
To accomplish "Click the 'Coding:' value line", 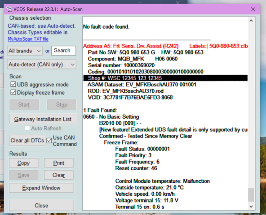I will [x=146, y=72].
